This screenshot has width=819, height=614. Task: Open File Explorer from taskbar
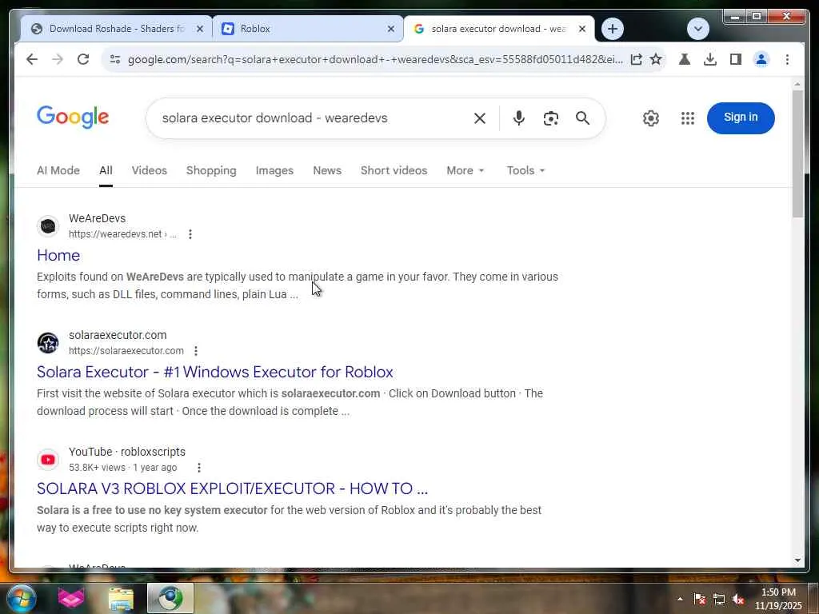click(x=121, y=599)
